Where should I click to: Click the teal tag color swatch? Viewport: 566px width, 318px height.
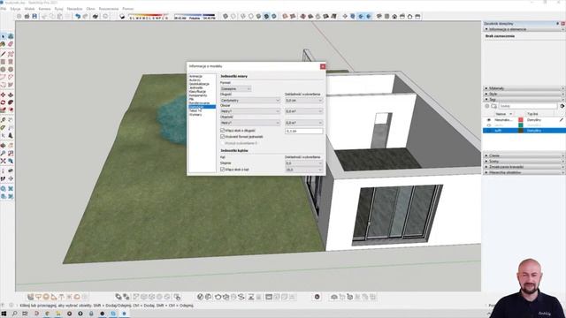(521, 125)
